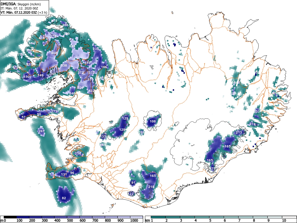Click the visibility value '237'
Image resolution: width=297 pixels, height=223 pixels.
pos(29,64)
